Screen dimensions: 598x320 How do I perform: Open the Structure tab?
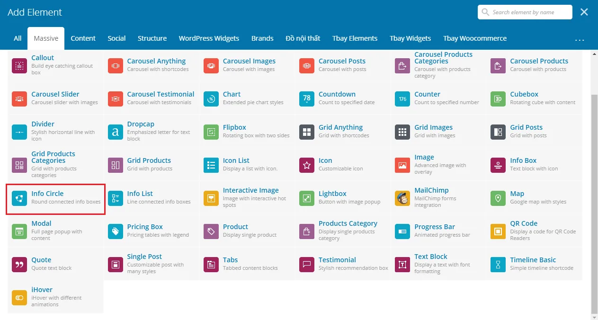(152, 38)
